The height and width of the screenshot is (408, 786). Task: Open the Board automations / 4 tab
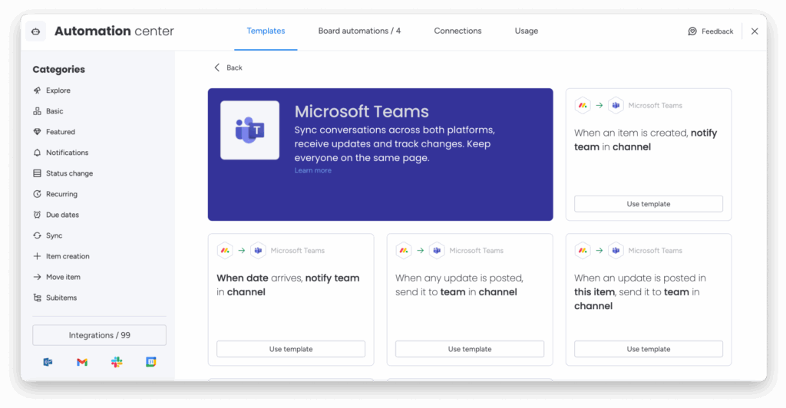359,31
